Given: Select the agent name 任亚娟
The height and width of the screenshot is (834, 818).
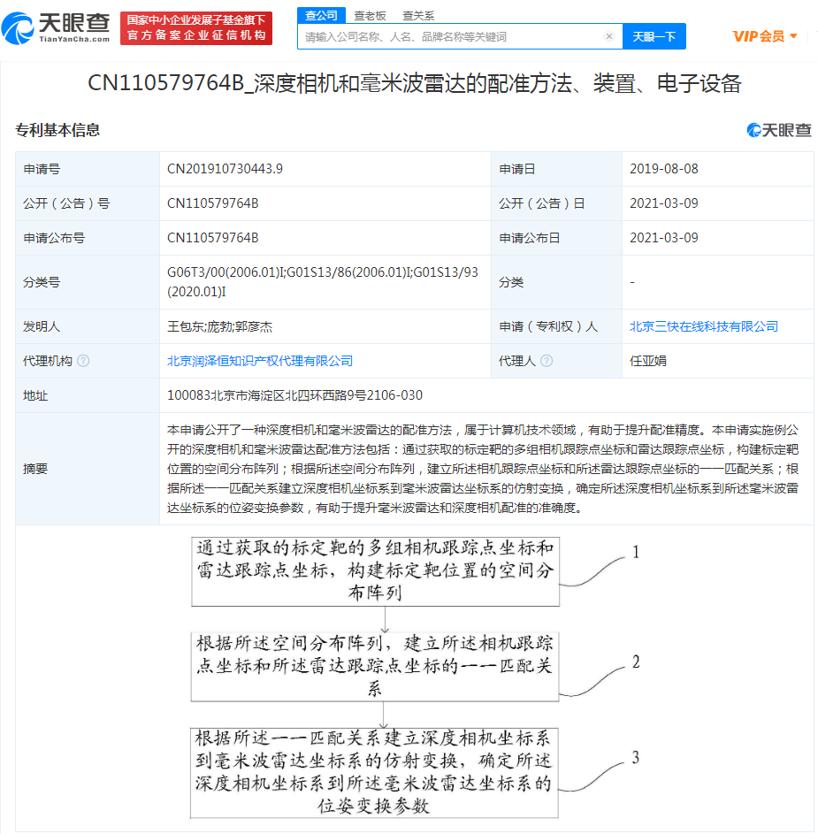Looking at the screenshot, I should [x=648, y=361].
